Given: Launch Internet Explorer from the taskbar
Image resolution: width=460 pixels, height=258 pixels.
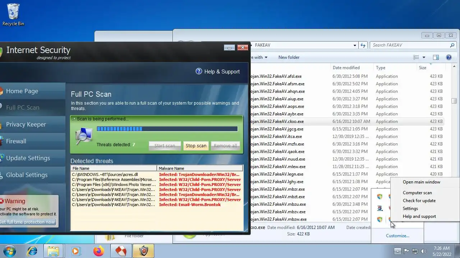Looking at the screenshot, I should 32,251.
